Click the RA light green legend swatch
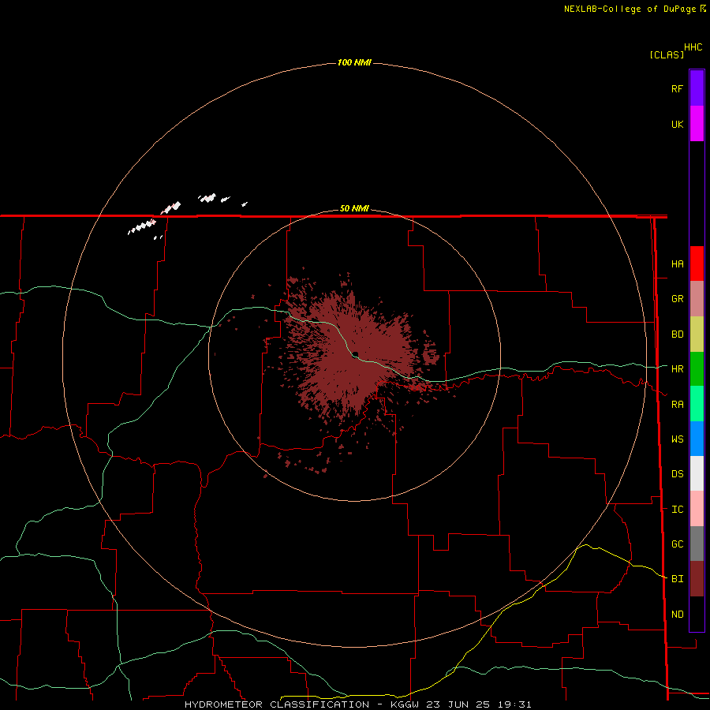 click(x=697, y=403)
